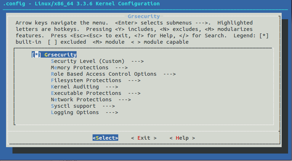
Task: Go to Logging Options
Action: (x=75, y=112)
